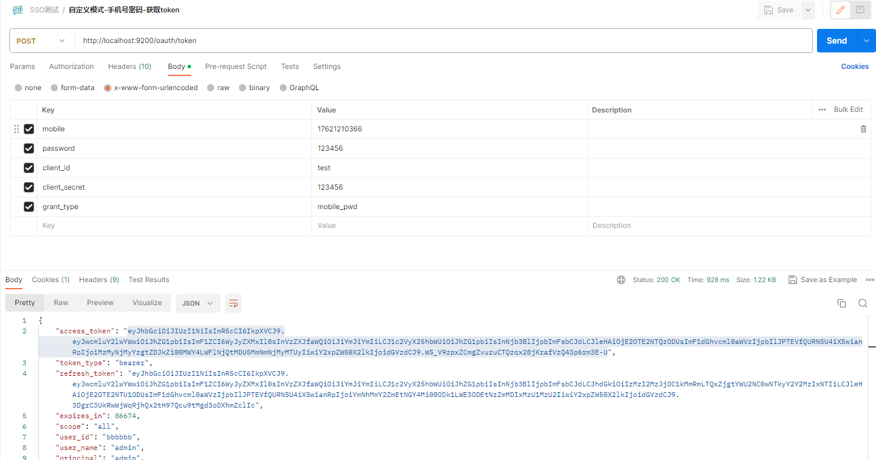
Task: Uncheck the client_secret parameter
Action: coord(28,187)
